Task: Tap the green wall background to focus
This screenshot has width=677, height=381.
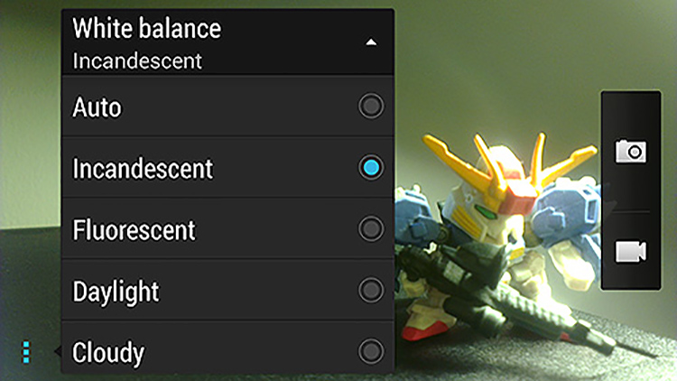Action: coord(496,65)
